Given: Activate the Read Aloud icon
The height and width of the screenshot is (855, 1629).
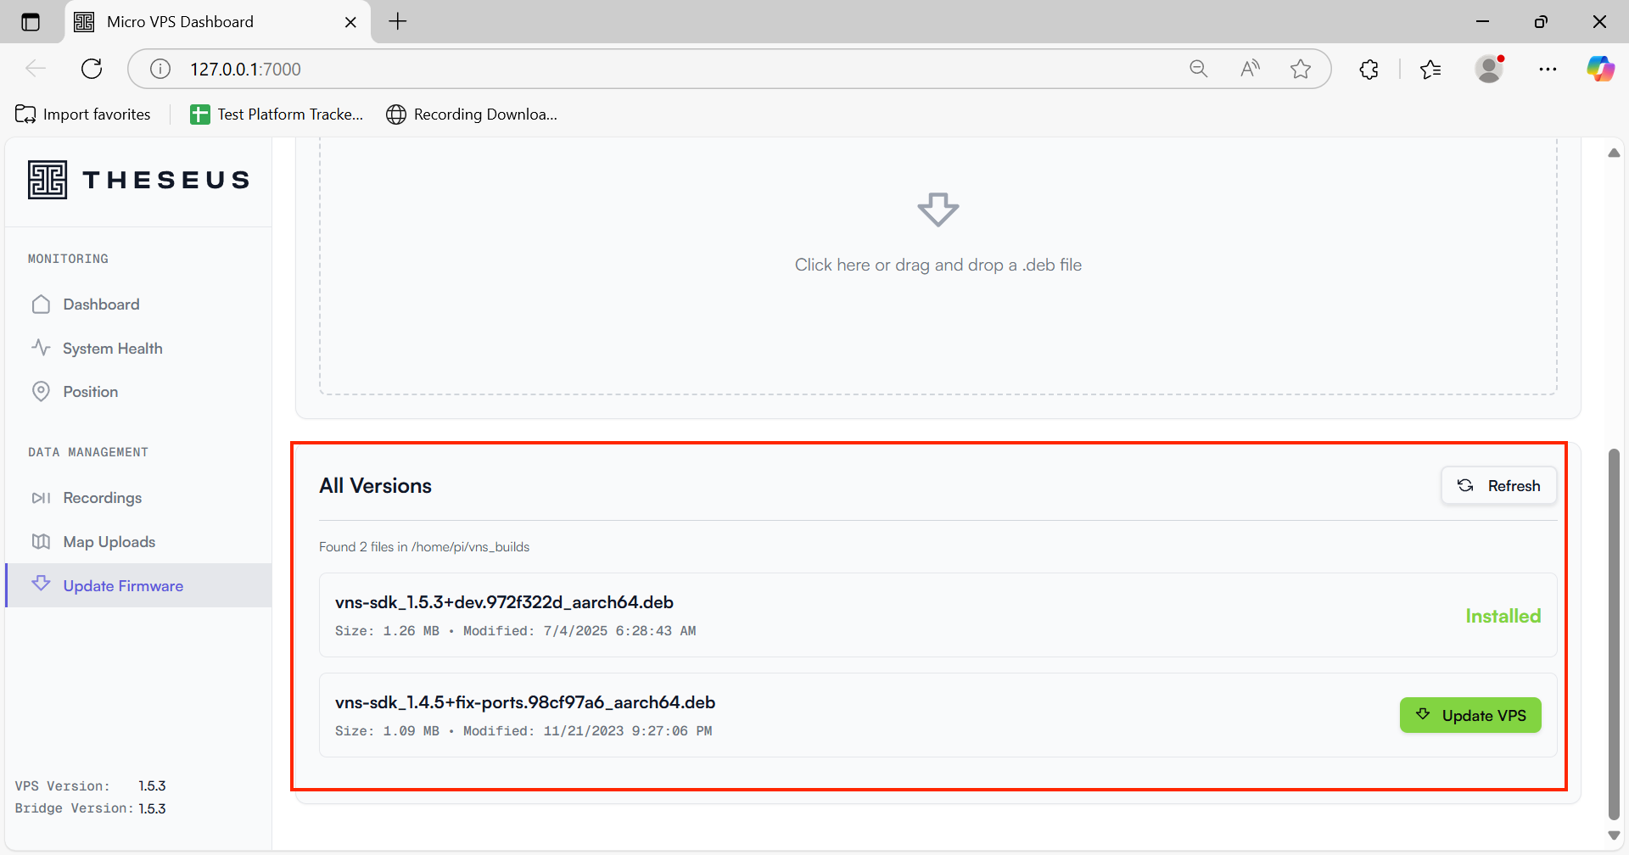Looking at the screenshot, I should pyautogui.click(x=1250, y=69).
